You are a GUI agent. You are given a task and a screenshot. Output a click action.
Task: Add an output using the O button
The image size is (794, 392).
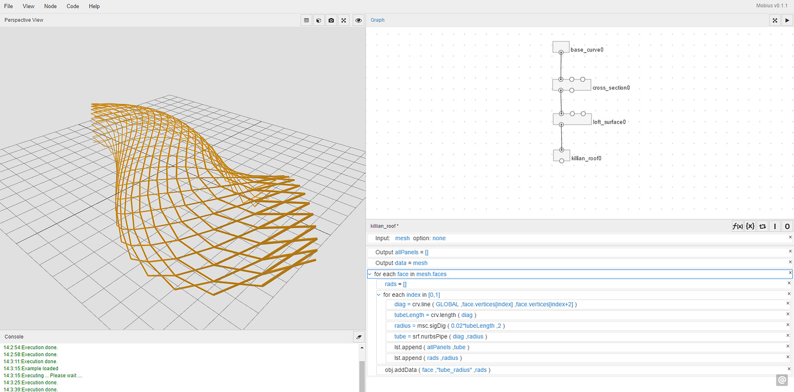787,226
